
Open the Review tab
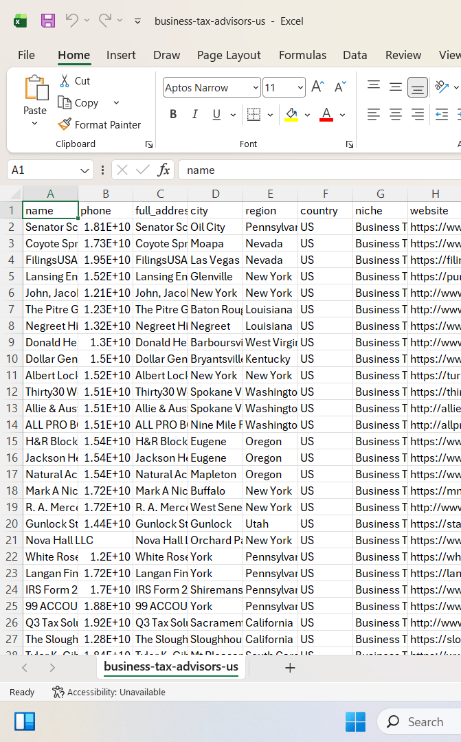click(x=403, y=55)
